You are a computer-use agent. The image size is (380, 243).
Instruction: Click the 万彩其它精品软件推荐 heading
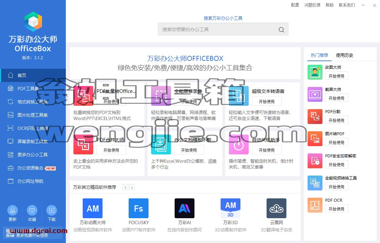[x=95, y=187]
